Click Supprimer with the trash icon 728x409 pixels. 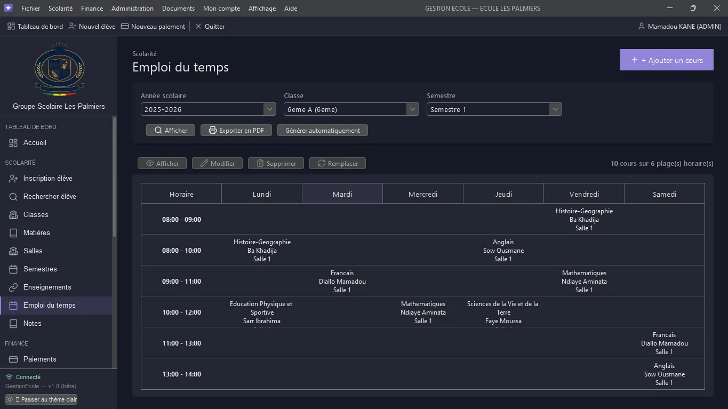click(x=276, y=163)
